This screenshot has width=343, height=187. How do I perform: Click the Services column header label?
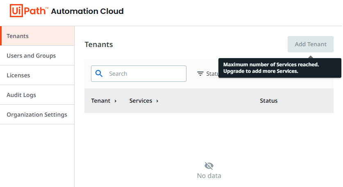pos(141,101)
